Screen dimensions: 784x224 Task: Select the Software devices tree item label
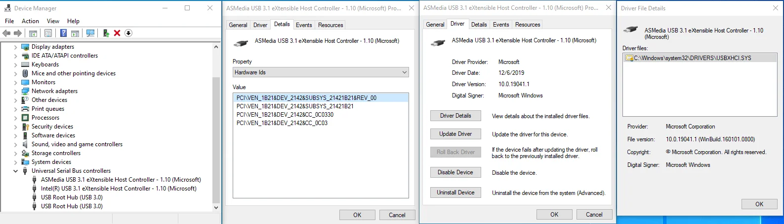53,135
